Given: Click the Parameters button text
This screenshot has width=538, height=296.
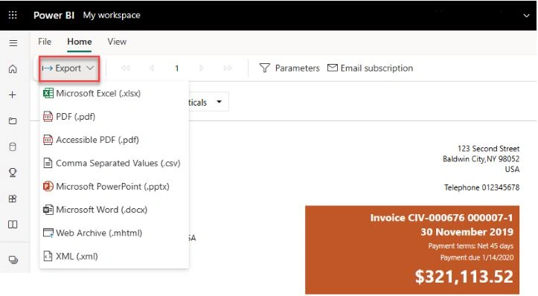Looking at the screenshot, I should point(297,68).
